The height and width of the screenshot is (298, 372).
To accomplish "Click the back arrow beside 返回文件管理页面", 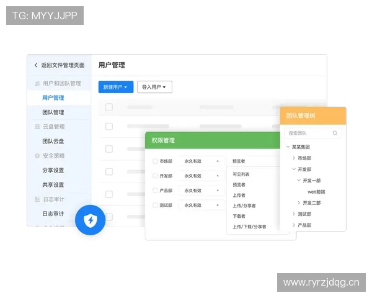I will pyautogui.click(x=36, y=65).
